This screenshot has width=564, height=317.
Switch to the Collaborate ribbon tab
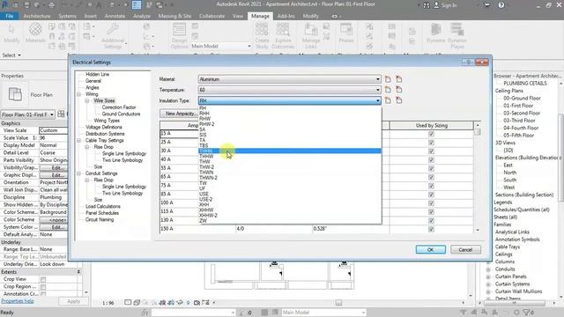(211, 16)
